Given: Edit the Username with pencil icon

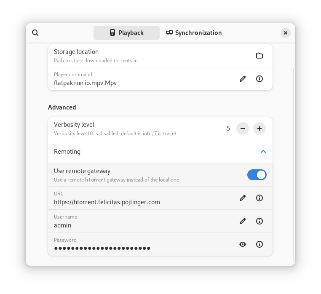Looking at the screenshot, I should click(x=243, y=221).
